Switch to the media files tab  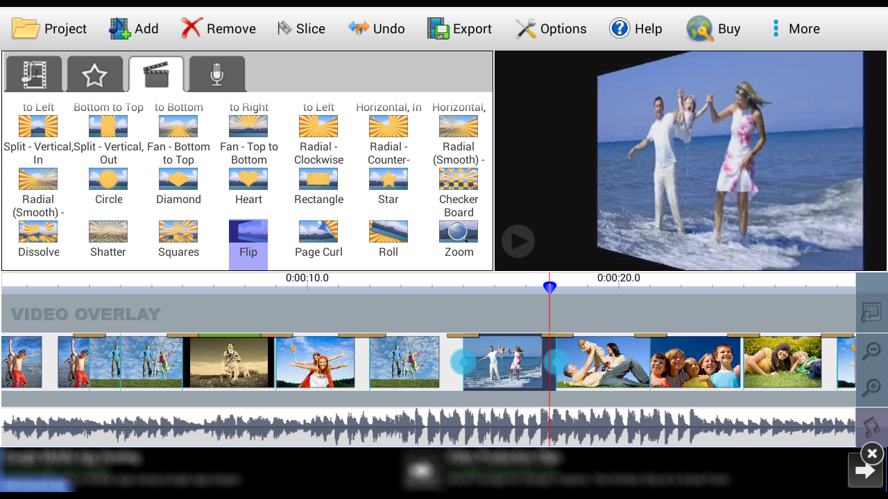pos(34,75)
